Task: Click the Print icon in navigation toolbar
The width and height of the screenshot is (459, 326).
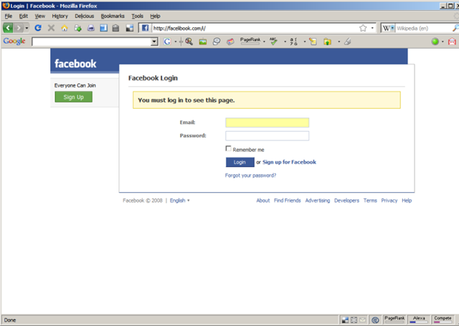Action: tap(91, 28)
